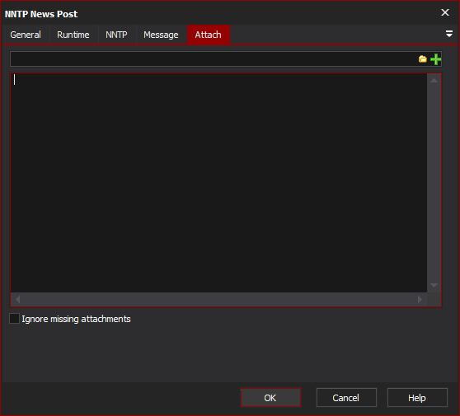Browse for an attachment file with folder icon
The width and height of the screenshot is (460, 416).
[422, 59]
